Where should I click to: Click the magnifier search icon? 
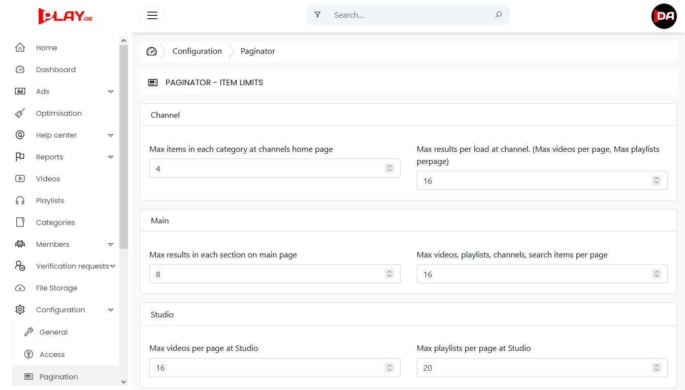click(x=498, y=15)
